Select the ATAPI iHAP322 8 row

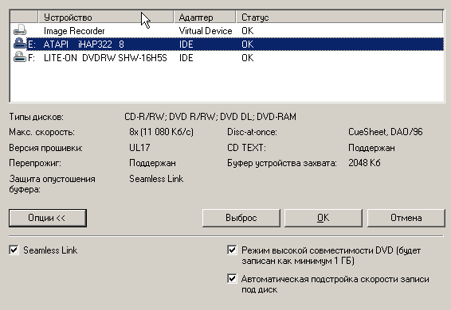(235, 45)
